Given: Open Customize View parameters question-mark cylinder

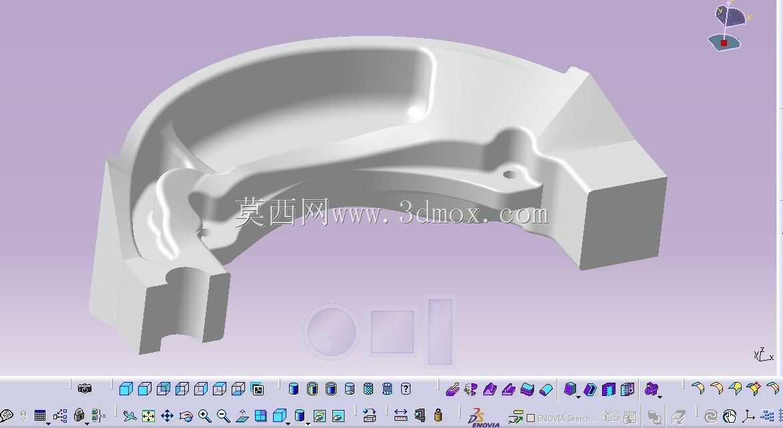Looking at the screenshot, I should 406,389.
